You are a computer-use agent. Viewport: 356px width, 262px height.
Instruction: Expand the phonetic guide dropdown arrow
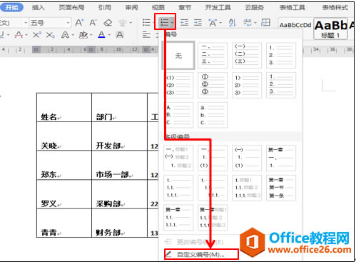pyautogui.click(x=131, y=23)
